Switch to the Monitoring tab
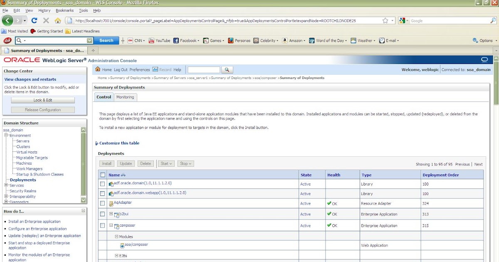The width and height of the screenshot is (499, 262). coord(125,97)
